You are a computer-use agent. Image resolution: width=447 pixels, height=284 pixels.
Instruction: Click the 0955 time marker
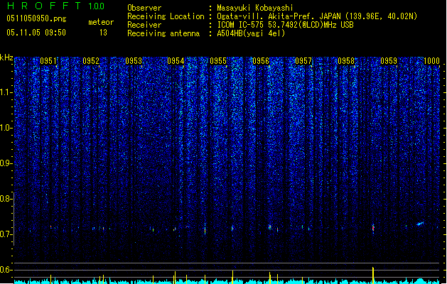tap(218, 61)
